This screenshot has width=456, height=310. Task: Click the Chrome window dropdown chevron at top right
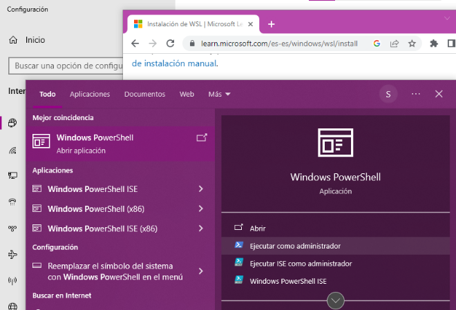coord(447,19)
